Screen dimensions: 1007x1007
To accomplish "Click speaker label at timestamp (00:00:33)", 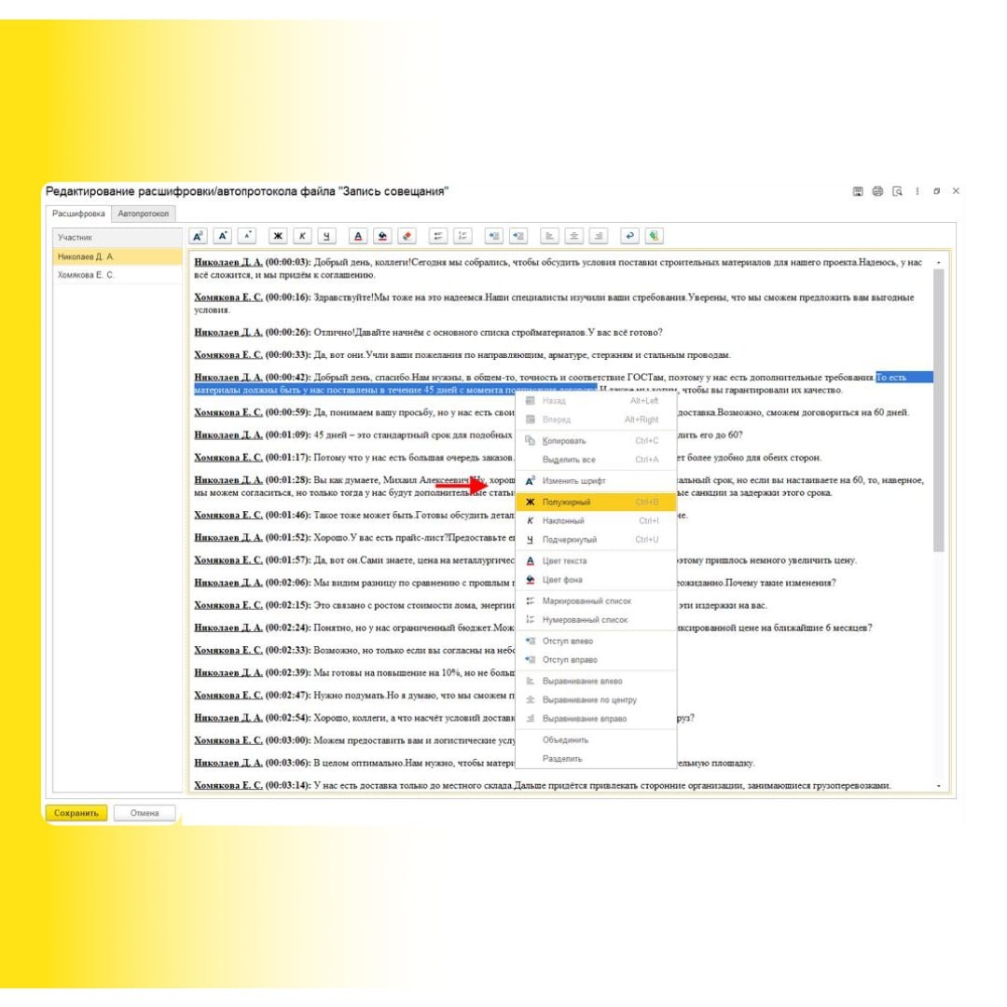I will pyautogui.click(x=228, y=355).
